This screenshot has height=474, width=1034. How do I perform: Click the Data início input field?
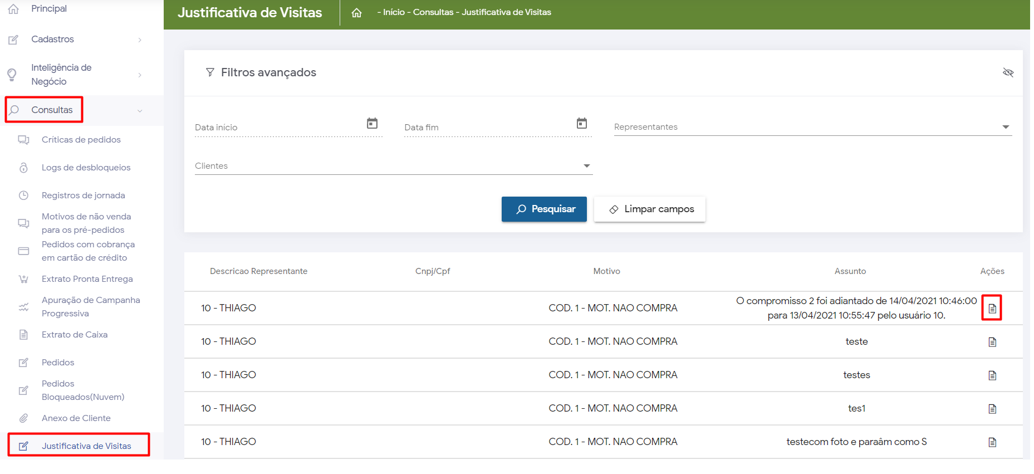pyautogui.click(x=278, y=128)
